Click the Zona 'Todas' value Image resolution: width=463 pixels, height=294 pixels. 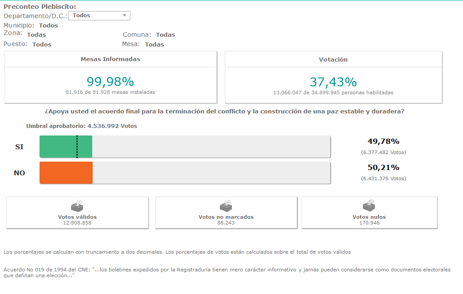tap(36, 35)
